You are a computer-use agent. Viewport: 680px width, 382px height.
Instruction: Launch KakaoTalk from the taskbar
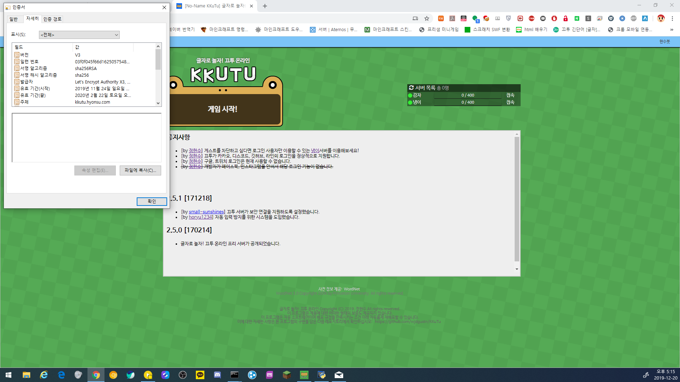coord(199,375)
